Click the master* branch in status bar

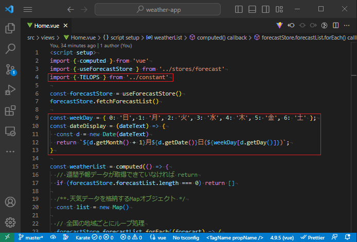coord(31,238)
